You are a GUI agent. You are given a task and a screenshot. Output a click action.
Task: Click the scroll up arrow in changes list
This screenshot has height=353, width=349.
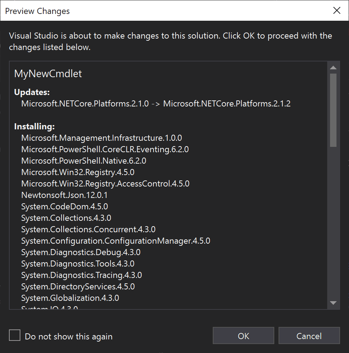[x=333, y=68]
